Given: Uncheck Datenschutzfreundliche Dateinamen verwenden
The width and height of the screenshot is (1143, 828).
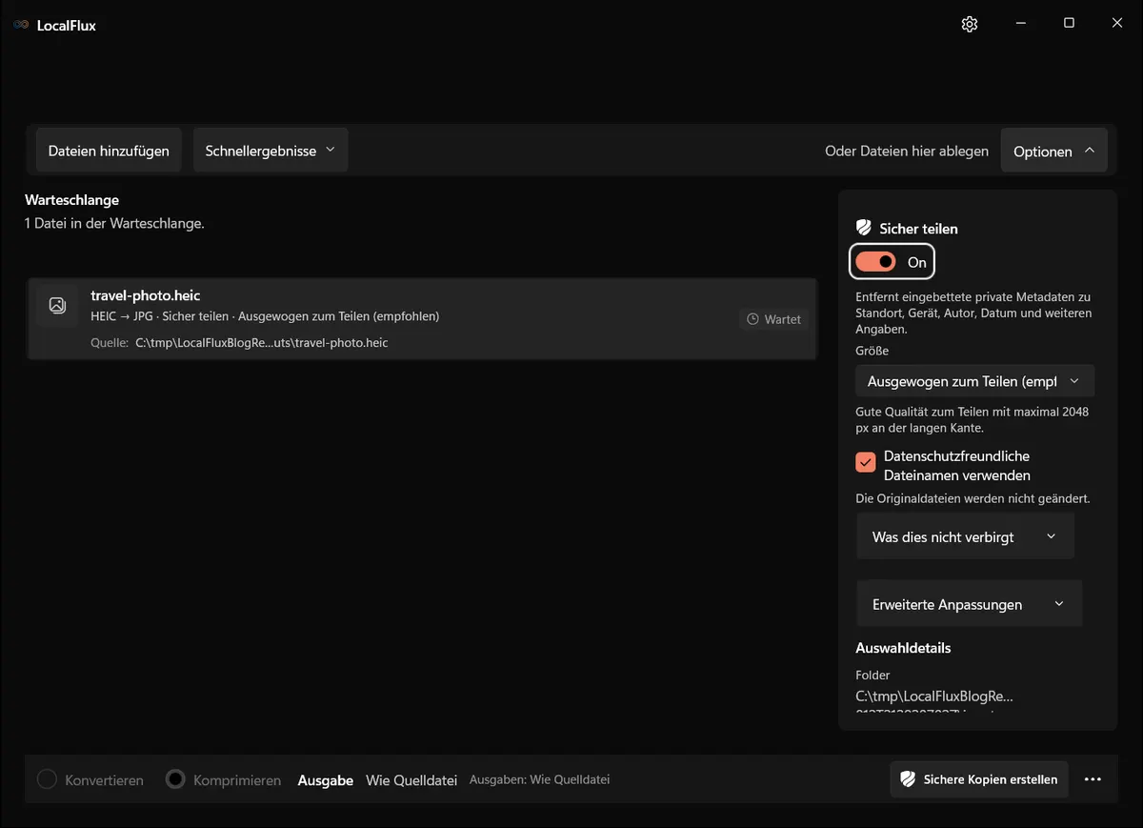Looking at the screenshot, I should [x=866, y=463].
